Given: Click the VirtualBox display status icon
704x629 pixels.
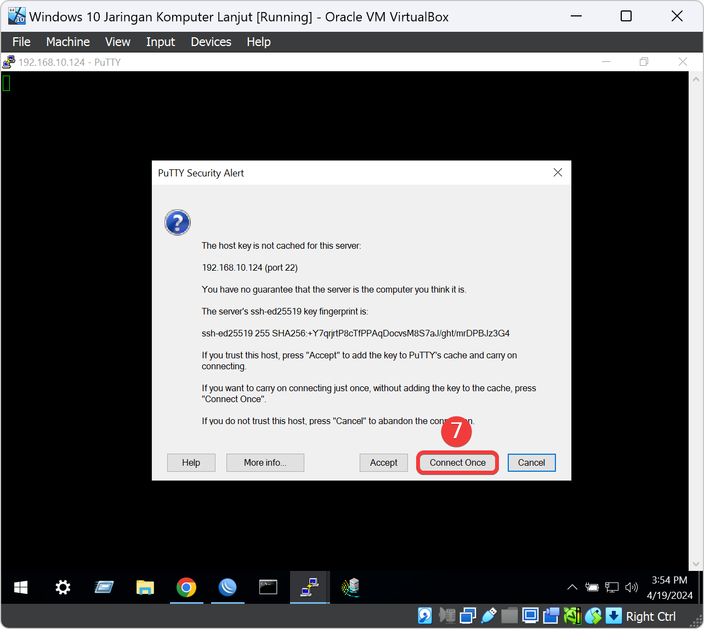Looking at the screenshot, I should [x=530, y=616].
